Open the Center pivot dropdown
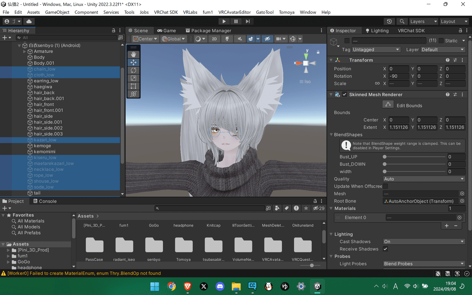 click(145, 39)
